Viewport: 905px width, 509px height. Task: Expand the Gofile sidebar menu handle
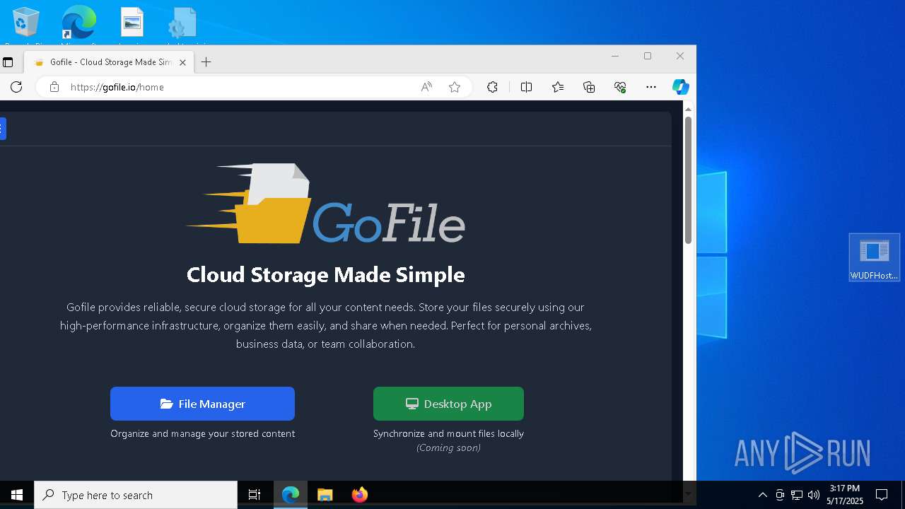click(x=3, y=129)
